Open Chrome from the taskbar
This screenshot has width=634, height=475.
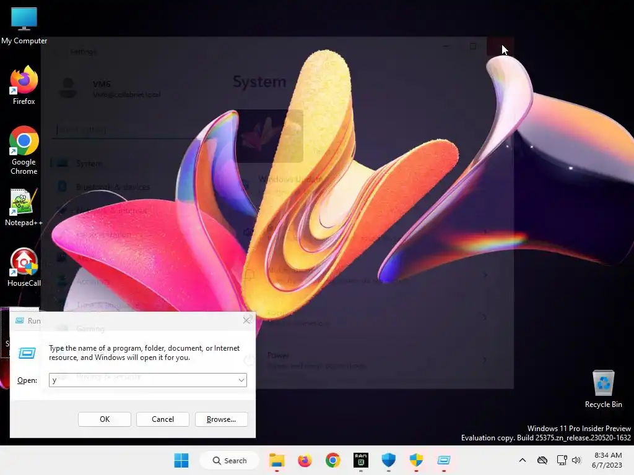coord(332,460)
